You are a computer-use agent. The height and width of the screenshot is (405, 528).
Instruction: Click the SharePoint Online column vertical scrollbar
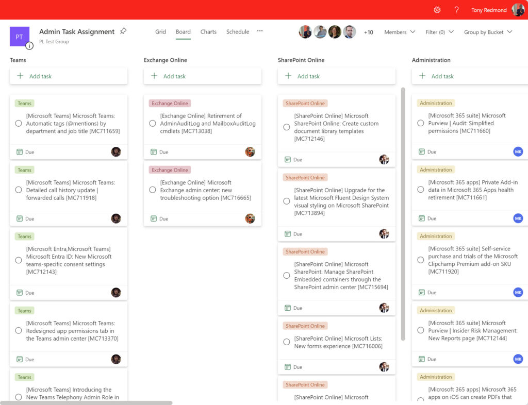[x=403, y=214]
